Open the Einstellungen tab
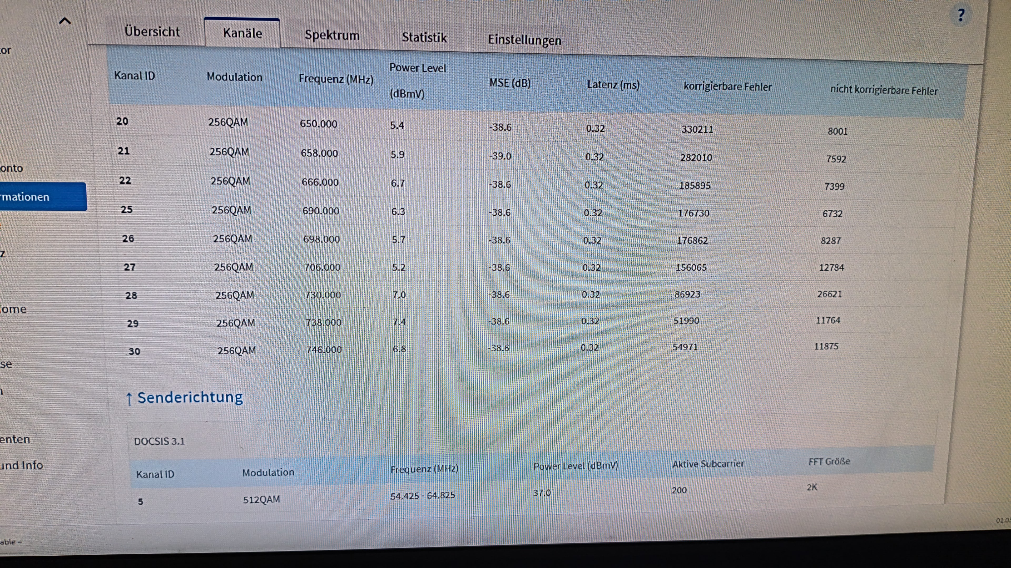This screenshot has height=568, width=1011. pos(524,40)
